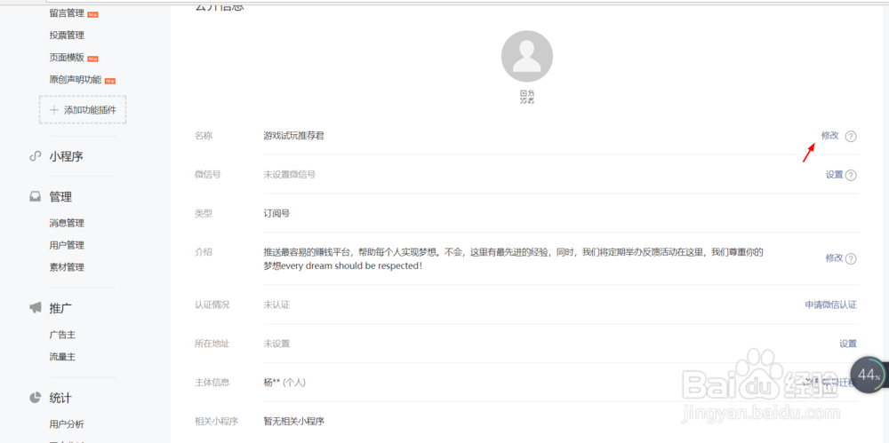
Task: Click 暂无相关小程序 text
Action: [293, 422]
